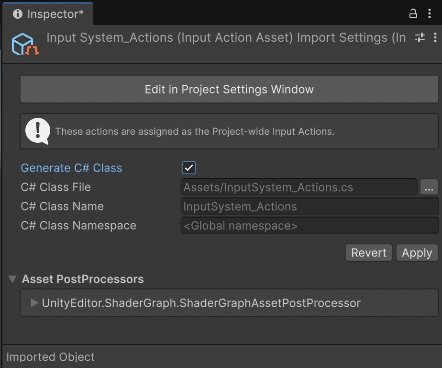Image resolution: width=442 pixels, height=368 pixels.
Task: Collapse the Asset PostProcessors foldout arrow
Action: click(x=13, y=279)
